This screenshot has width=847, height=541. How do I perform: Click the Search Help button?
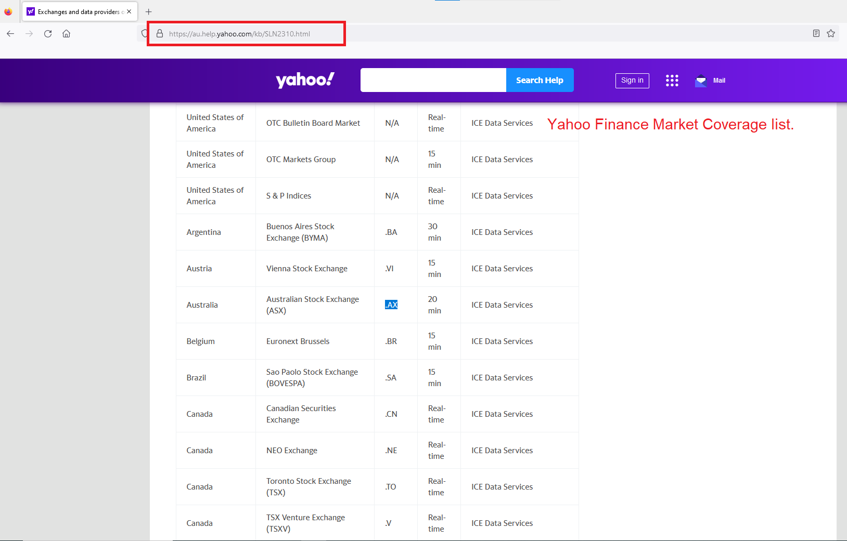point(540,80)
